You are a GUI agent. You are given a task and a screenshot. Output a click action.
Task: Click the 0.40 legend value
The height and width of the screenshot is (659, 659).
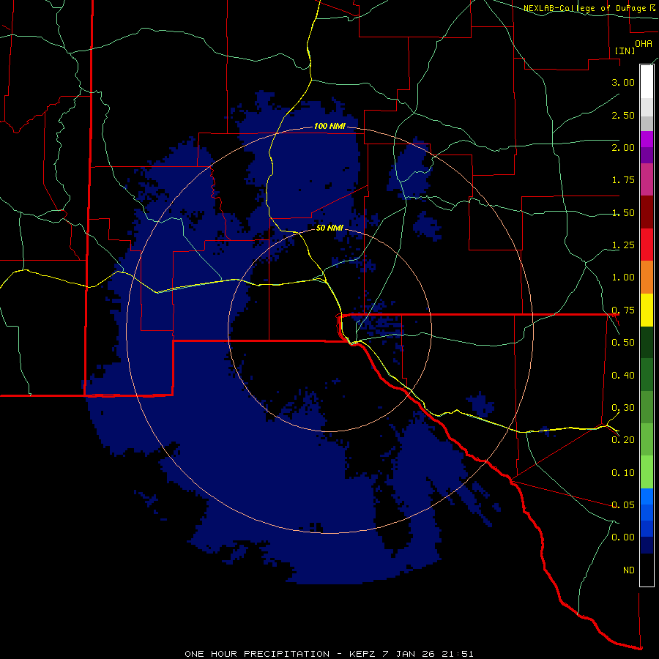click(623, 376)
